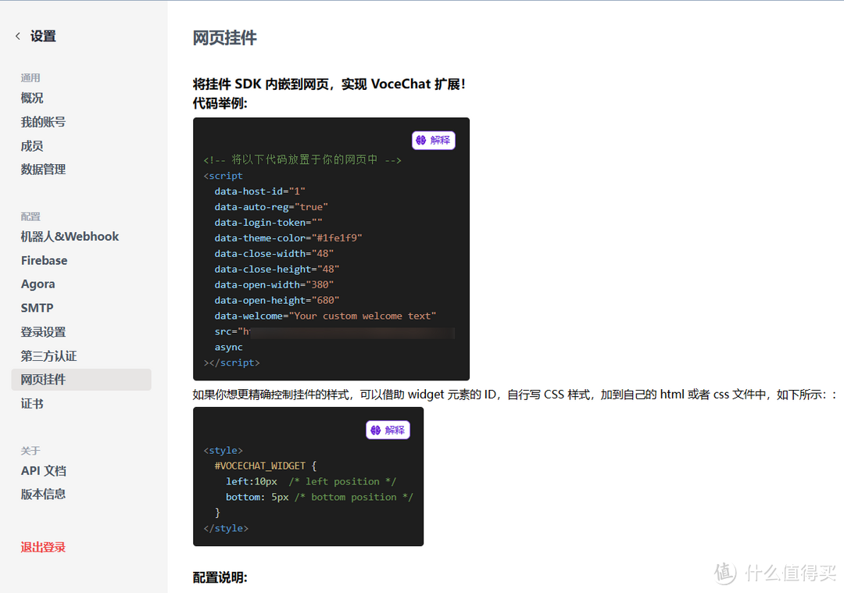Click the back arrow next to 设置
Screen dimensions: 844x593
pos(18,36)
